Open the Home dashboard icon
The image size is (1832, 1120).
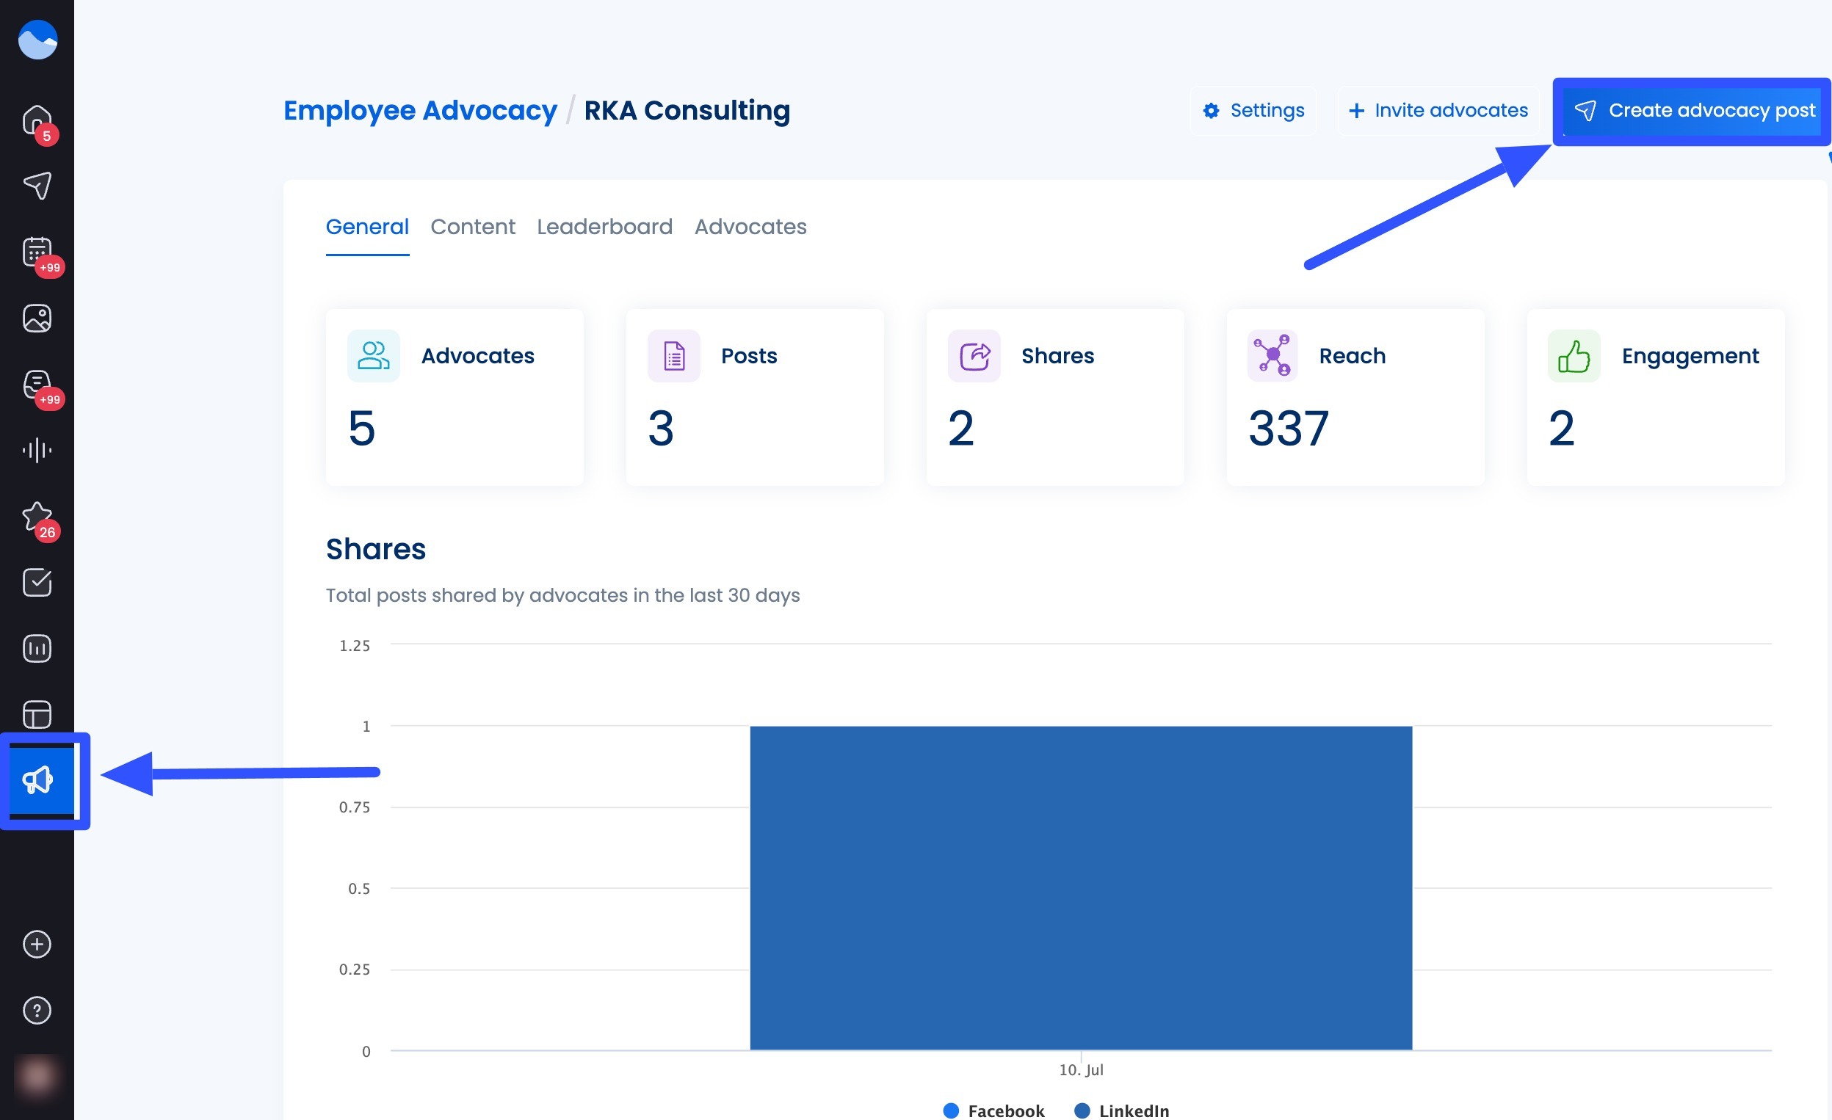[36, 119]
